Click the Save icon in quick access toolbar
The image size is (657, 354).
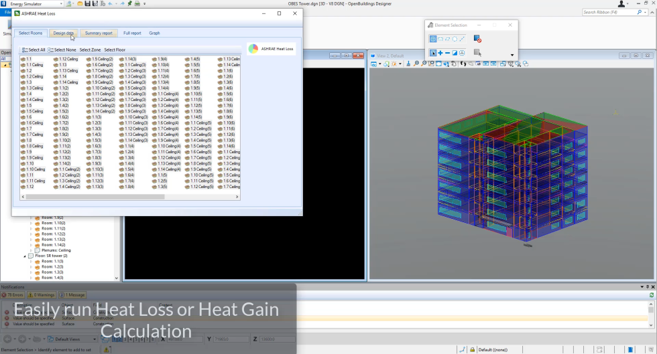click(87, 4)
